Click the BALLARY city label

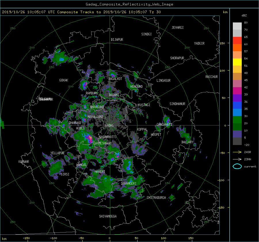click(187, 142)
